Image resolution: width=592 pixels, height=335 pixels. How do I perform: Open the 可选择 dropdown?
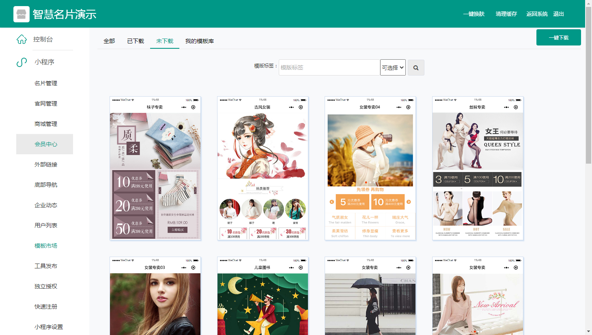(x=393, y=67)
